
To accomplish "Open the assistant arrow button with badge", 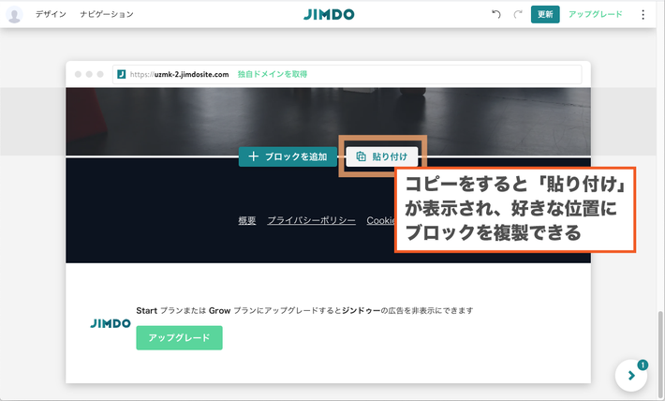I will 631,375.
